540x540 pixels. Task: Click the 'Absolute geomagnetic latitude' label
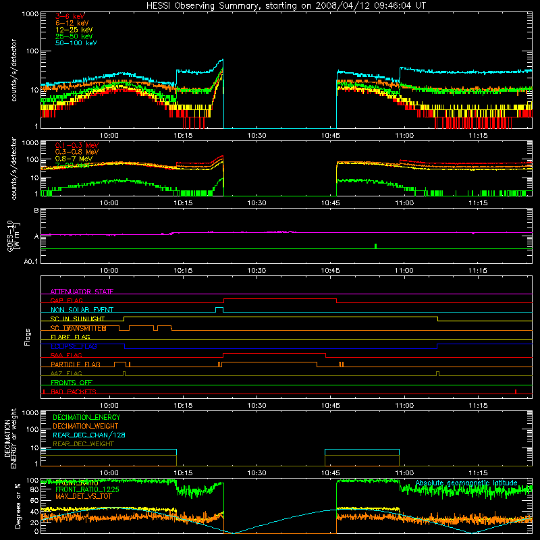(x=466, y=483)
